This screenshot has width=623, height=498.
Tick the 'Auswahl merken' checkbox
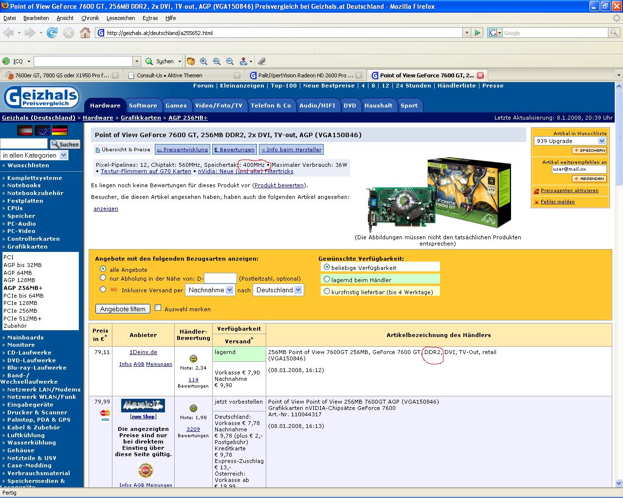pyautogui.click(x=158, y=307)
